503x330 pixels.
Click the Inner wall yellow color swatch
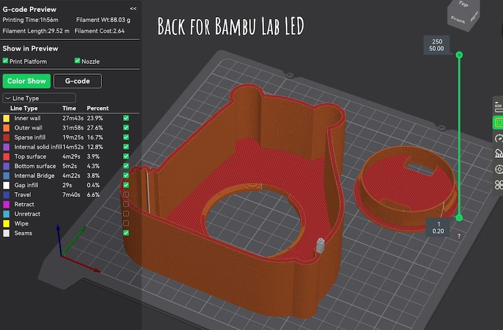(6, 118)
